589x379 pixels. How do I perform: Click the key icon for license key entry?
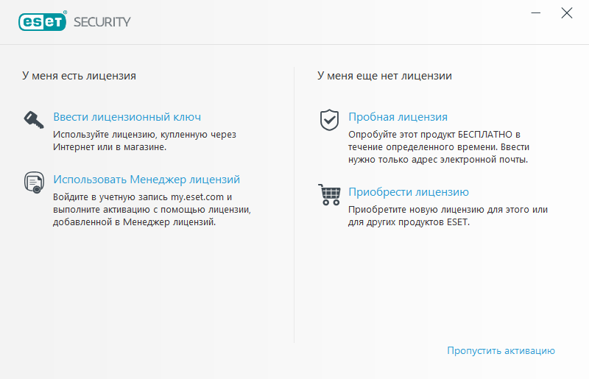pos(34,119)
